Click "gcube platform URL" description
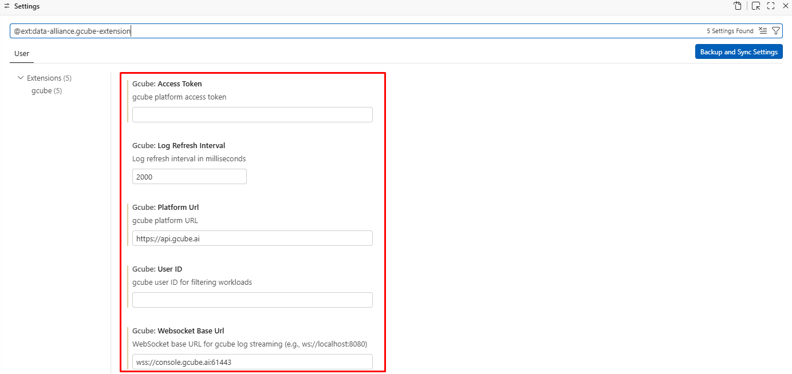This screenshot has width=792, height=374. tap(165, 221)
